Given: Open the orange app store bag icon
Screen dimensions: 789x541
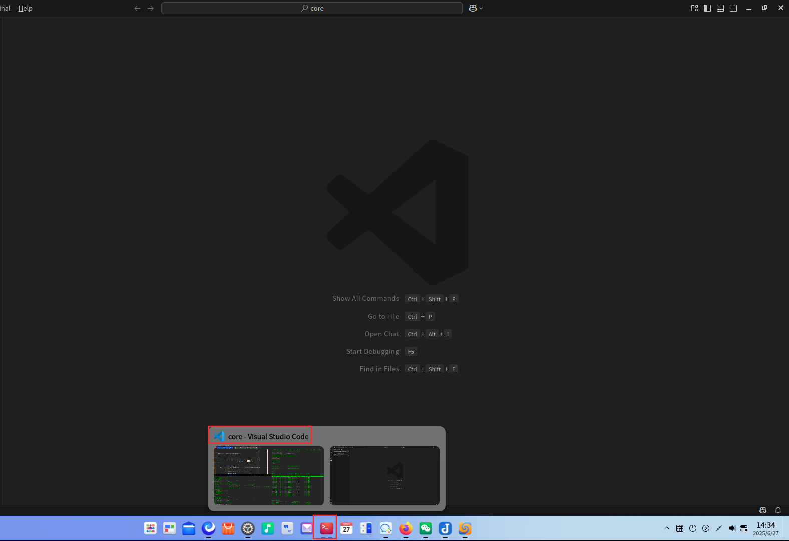Looking at the screenshot, I should tap(228, 528).
